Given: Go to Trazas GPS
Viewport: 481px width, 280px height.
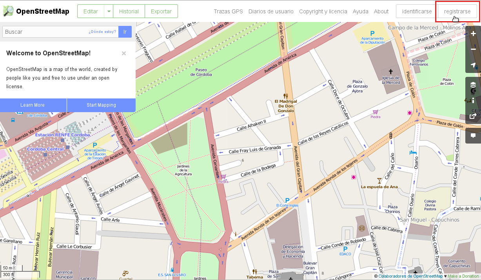Looking at the screenshot, I should coord(228,11).
